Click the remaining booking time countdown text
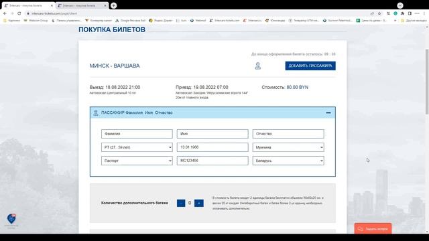Image resolution: width=429 pixels, height=241 pixels. [x=294, y=54]
